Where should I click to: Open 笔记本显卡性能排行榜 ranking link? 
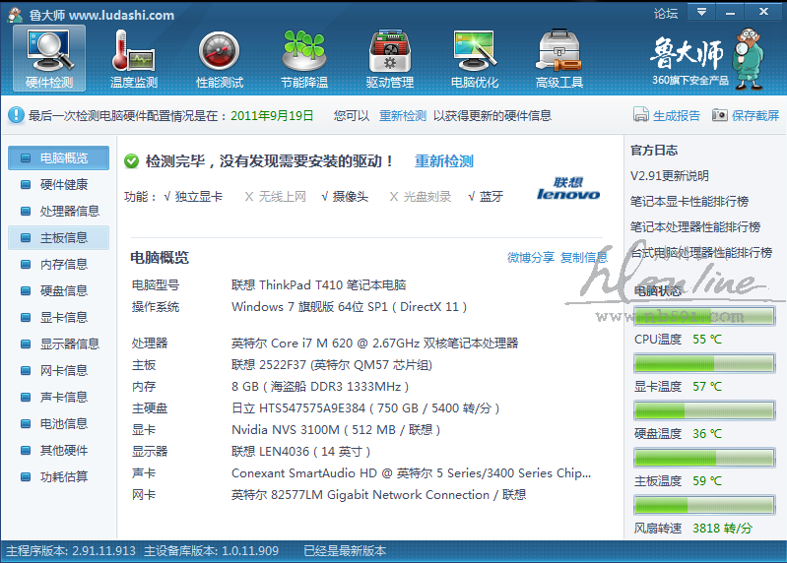tap(694, 202)
